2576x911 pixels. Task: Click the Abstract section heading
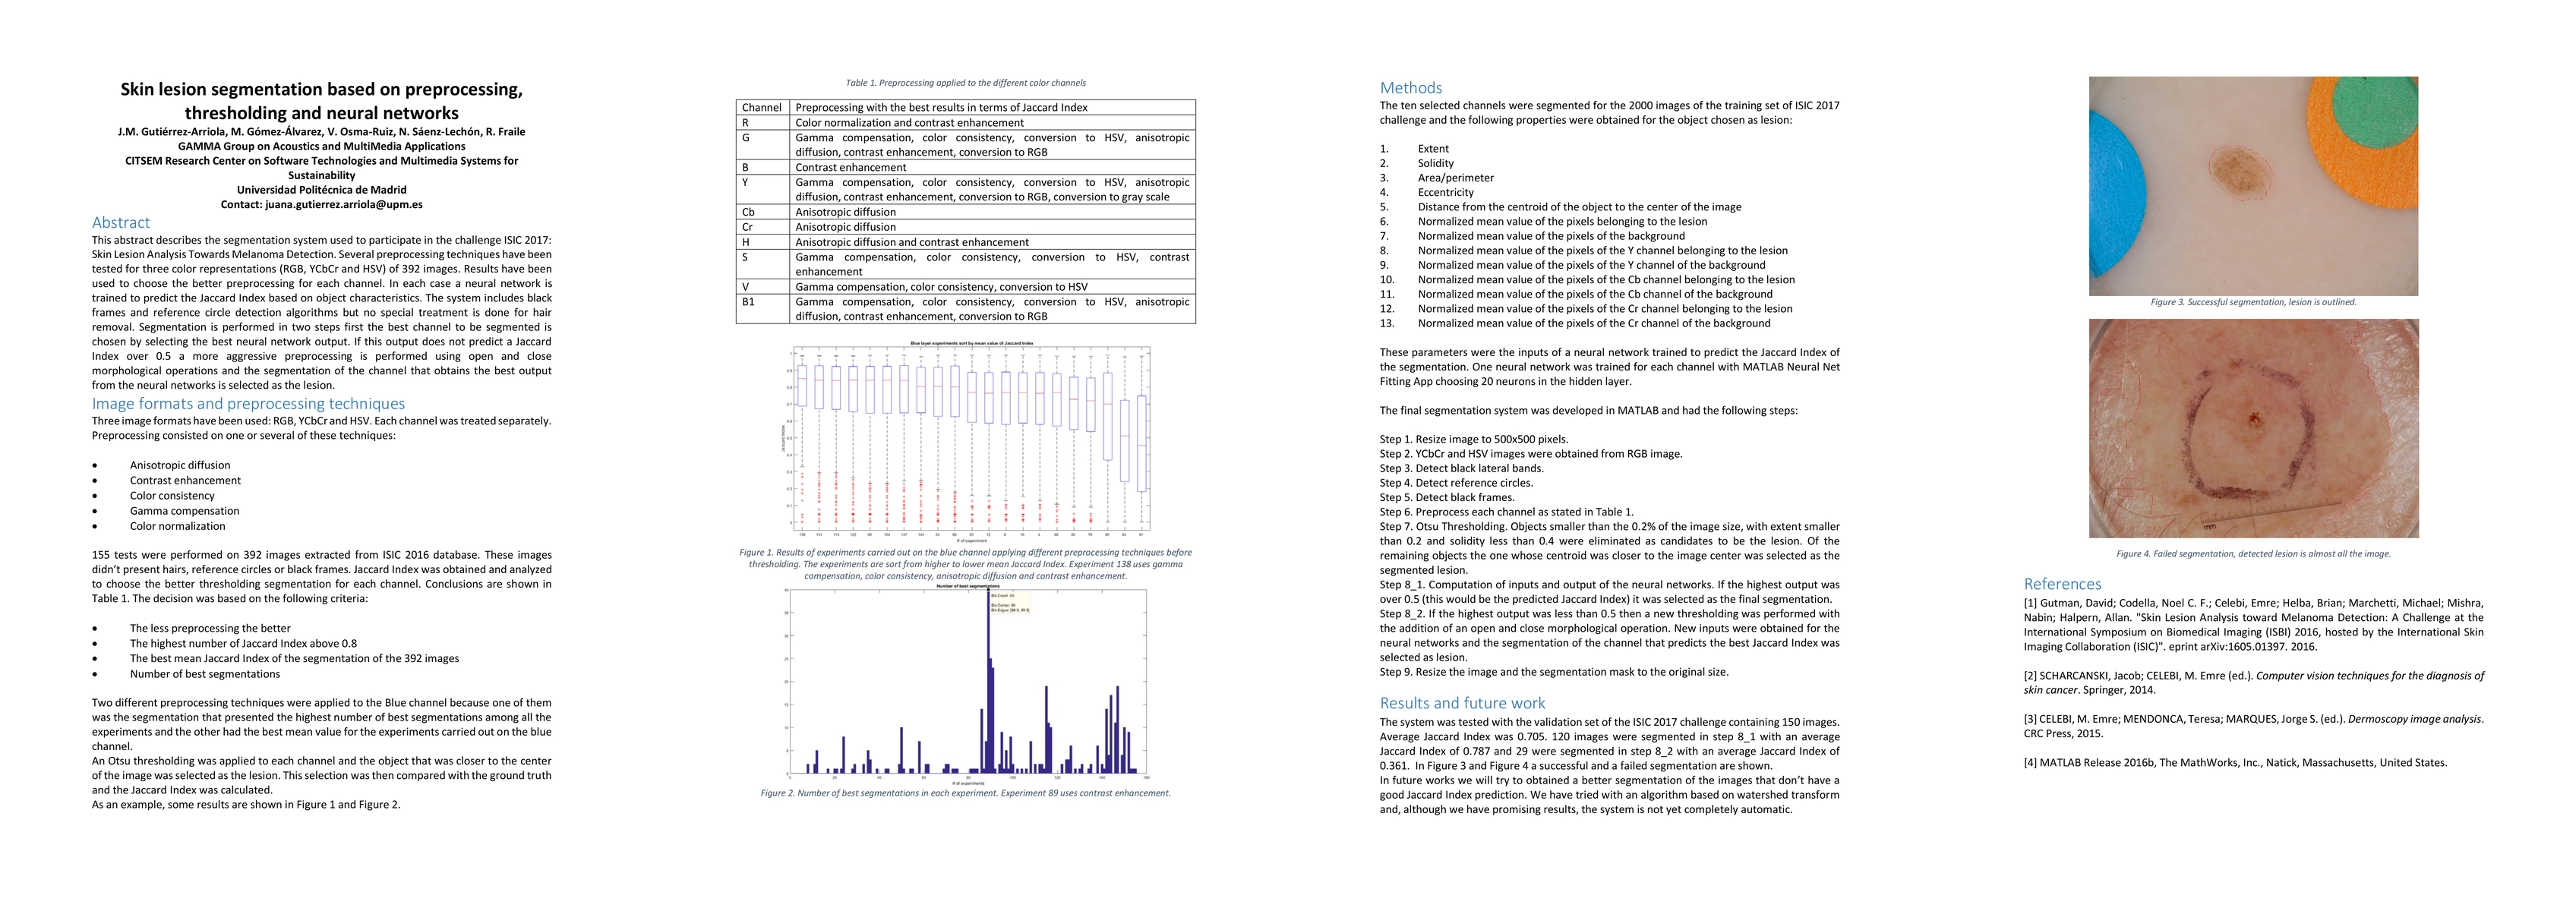(121, 223)
